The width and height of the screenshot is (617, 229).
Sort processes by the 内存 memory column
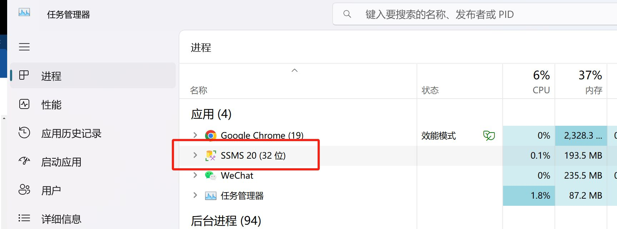pyautogui.click(x=581, y=81)
